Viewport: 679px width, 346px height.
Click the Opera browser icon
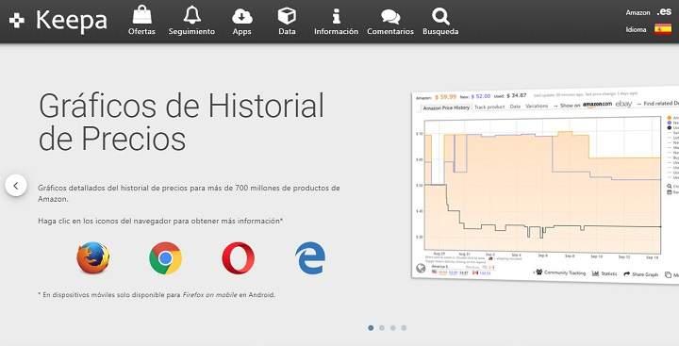point(239,258)
